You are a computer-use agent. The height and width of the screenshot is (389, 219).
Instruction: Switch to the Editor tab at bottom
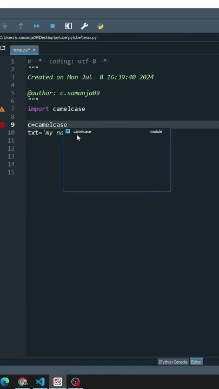pos(196,362)
